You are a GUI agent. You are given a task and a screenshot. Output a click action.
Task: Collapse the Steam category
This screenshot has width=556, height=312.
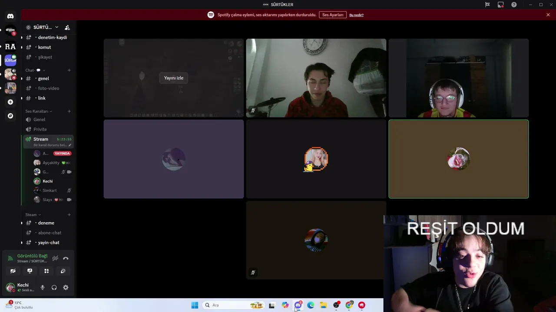pos(33,214)
